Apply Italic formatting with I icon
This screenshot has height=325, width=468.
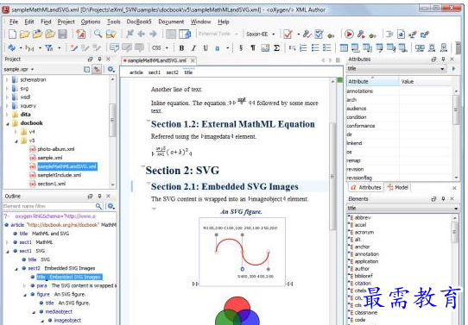193,47
